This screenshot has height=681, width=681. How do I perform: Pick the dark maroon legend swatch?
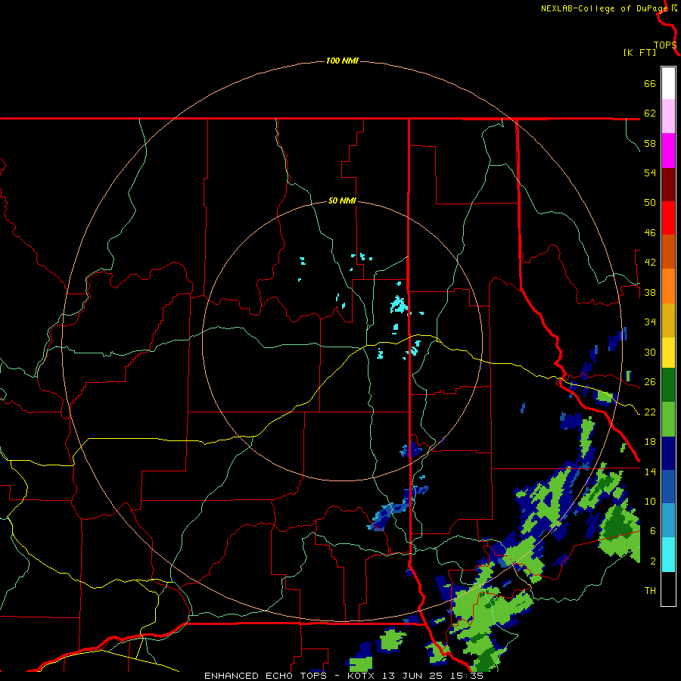click(x=668, y=185)
